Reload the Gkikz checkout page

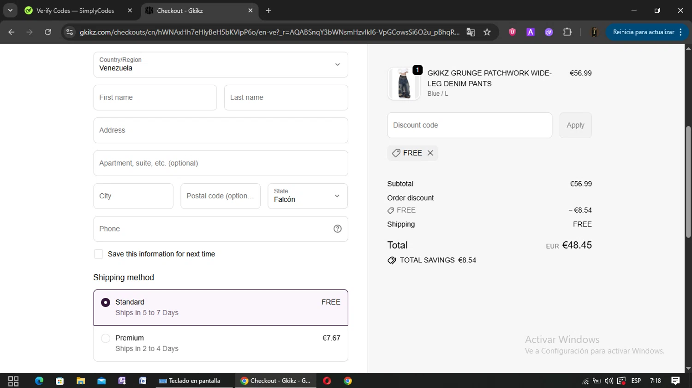point(48,32)
